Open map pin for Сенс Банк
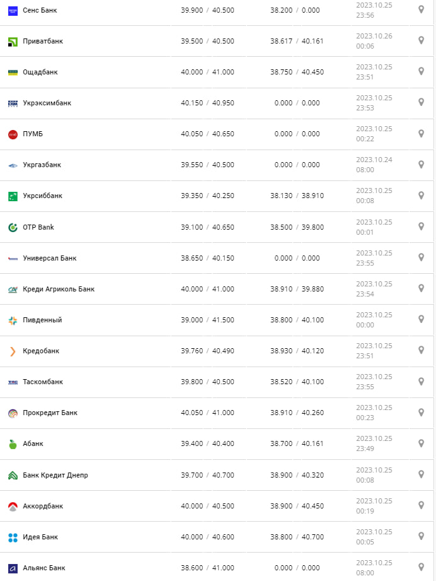 pos(421,9)
